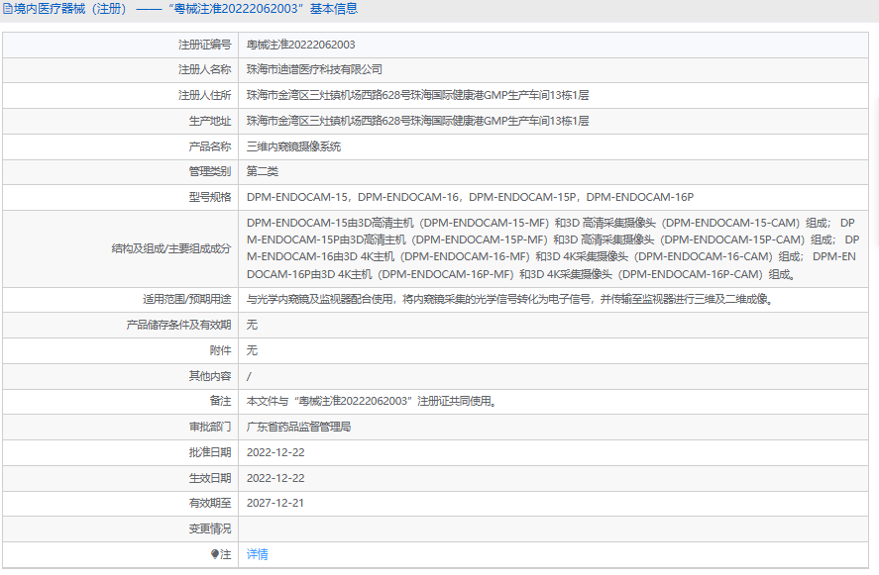
Task: Select the 无 value in the 产品储存条件及有效期 row
Action: pos(253,325)
